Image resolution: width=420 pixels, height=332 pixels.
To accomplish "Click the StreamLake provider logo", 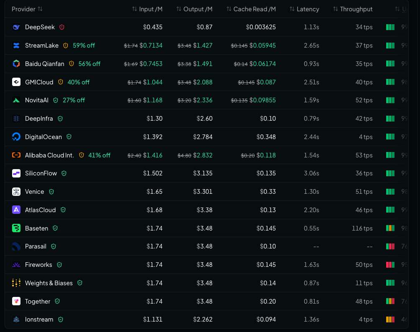I will pos(16,46).
